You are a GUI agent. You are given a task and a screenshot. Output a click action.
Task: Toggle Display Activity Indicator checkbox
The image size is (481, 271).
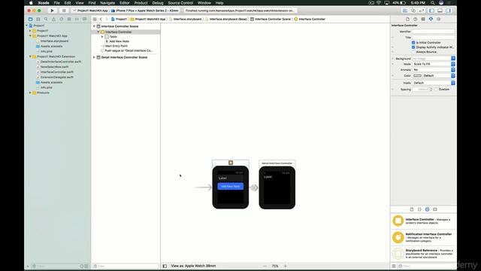pos(413,47)
